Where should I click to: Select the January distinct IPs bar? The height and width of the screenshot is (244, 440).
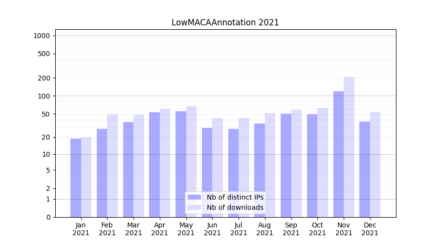[76, 178]
